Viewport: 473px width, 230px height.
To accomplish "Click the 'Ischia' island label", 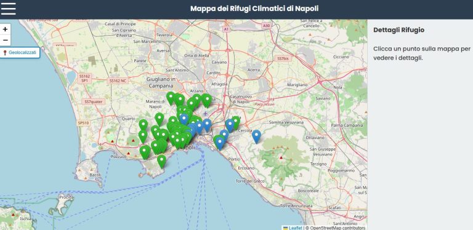I will [25, 218].
